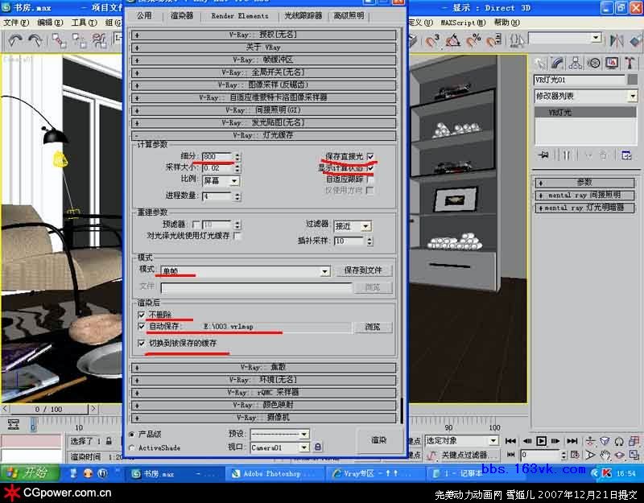Click the Pin Stack icon under modifier stack
644x503 pixels.
(x=543, y=155)
